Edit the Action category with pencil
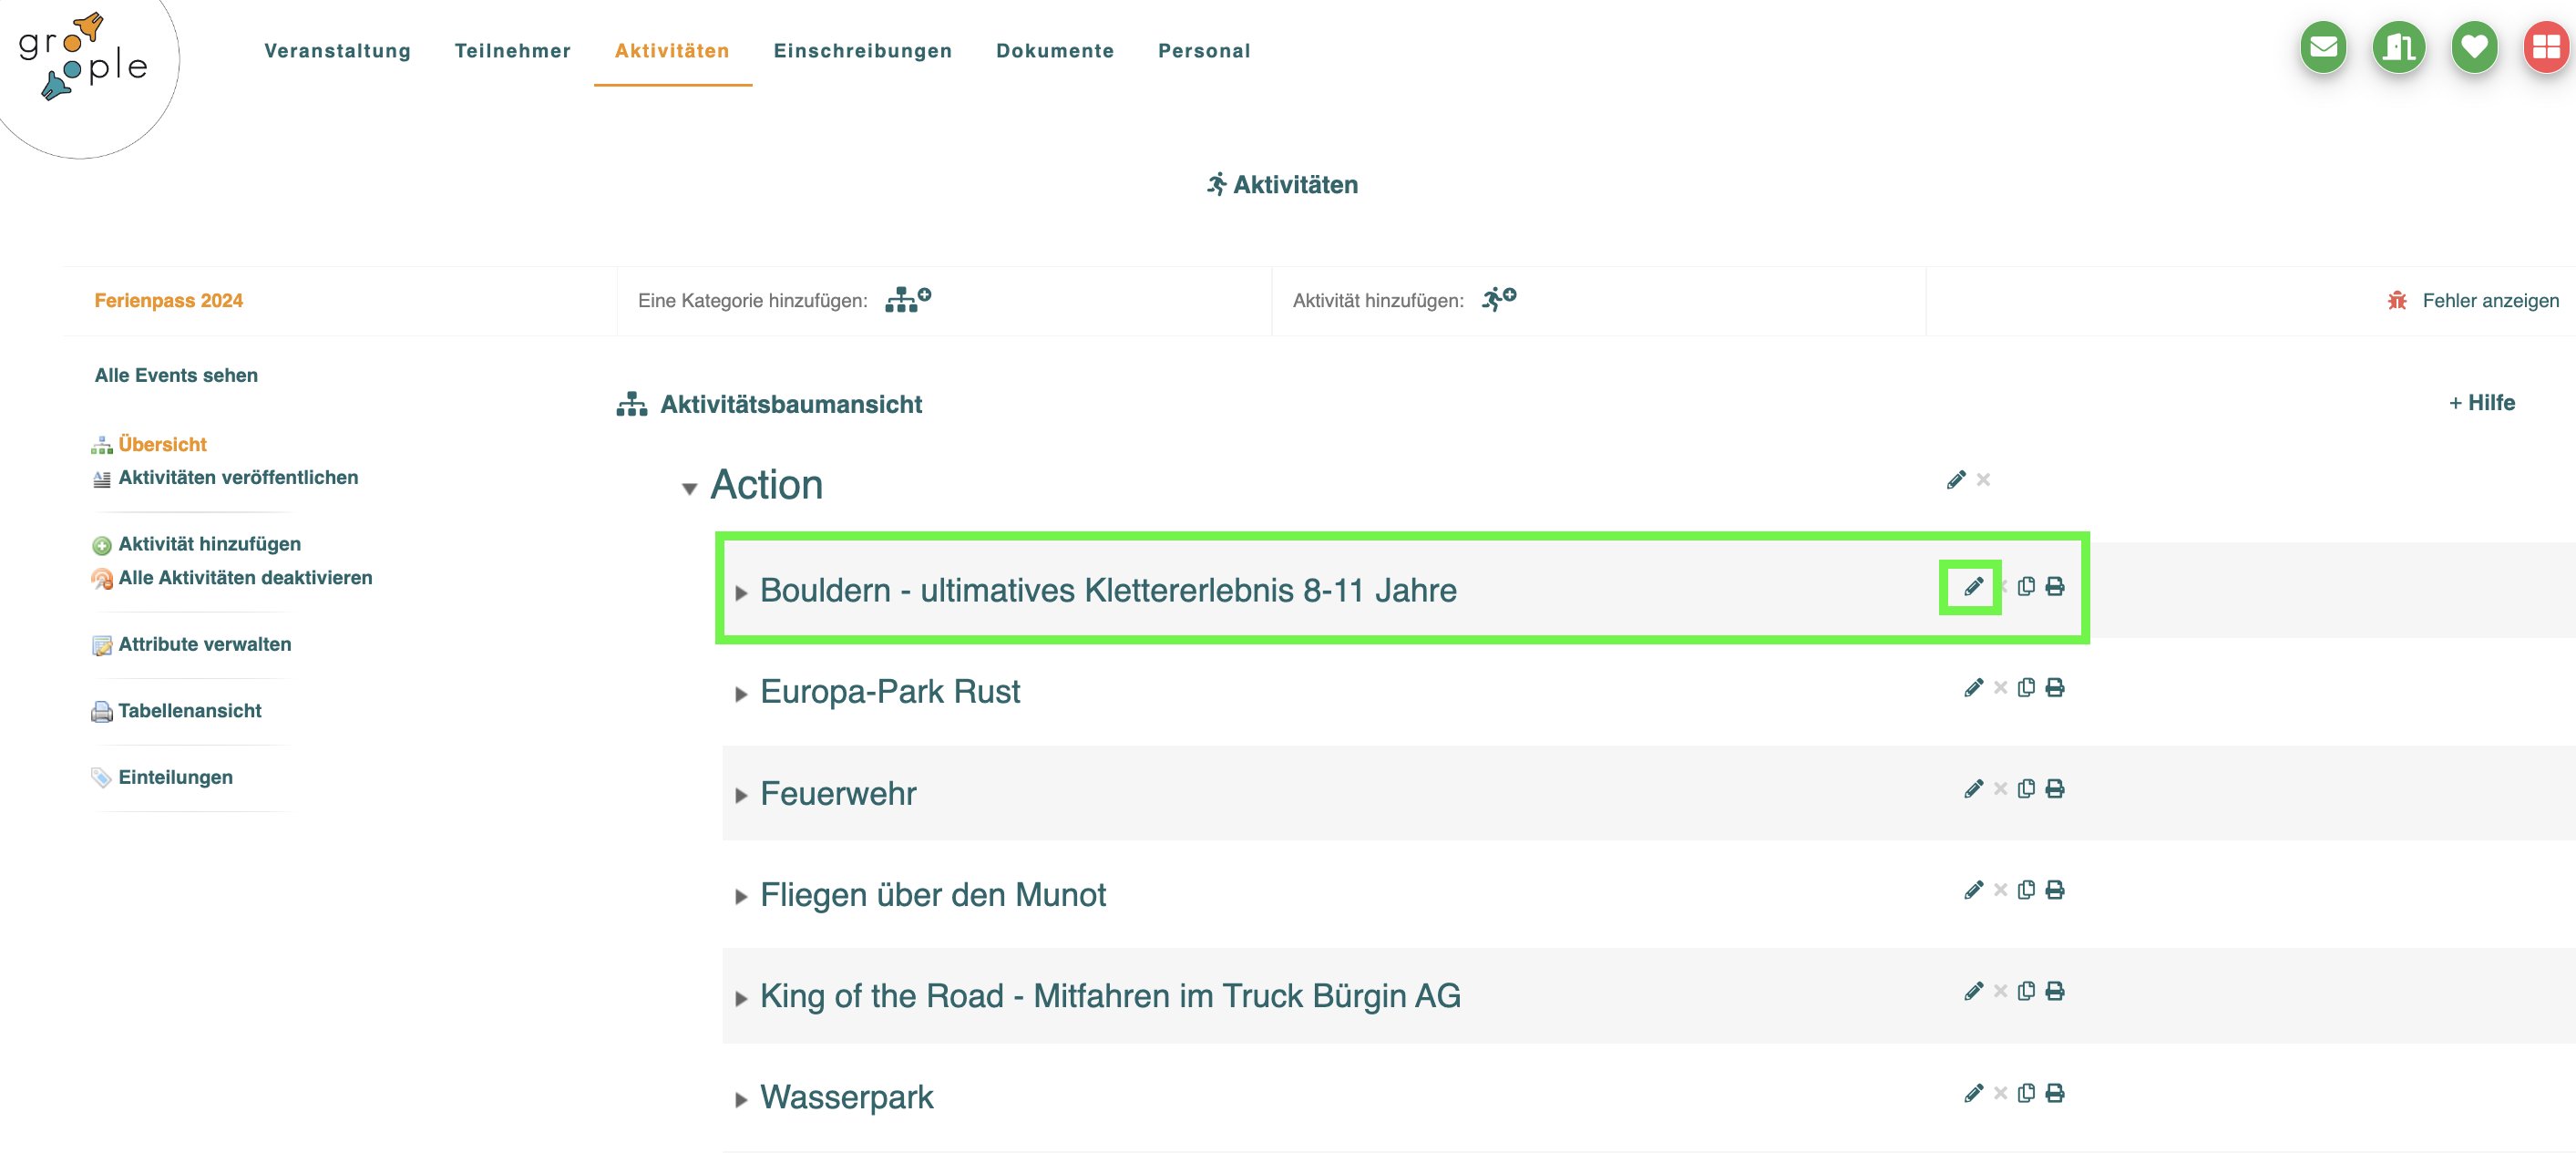This screenshot has height=1153, width=2576. [x=1956, y=480]
